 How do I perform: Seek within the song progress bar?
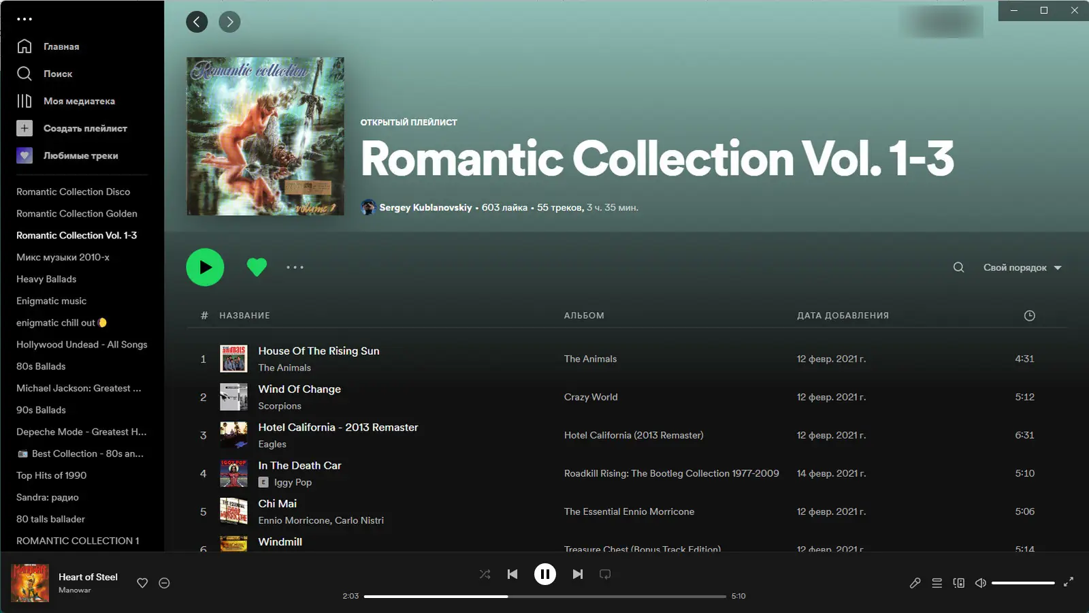tap(545, 597)
